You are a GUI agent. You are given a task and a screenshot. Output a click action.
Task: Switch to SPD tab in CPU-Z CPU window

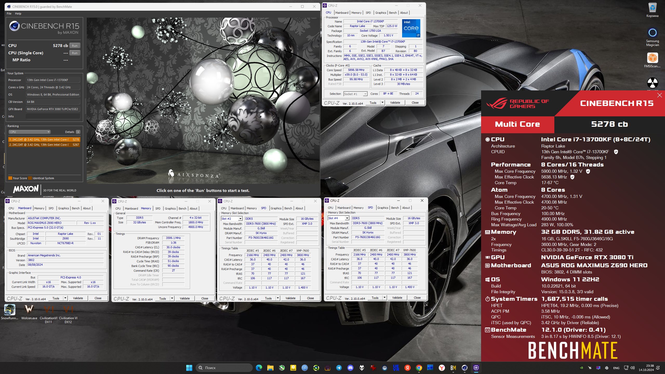pyautogui.click(x=368, y=13)
